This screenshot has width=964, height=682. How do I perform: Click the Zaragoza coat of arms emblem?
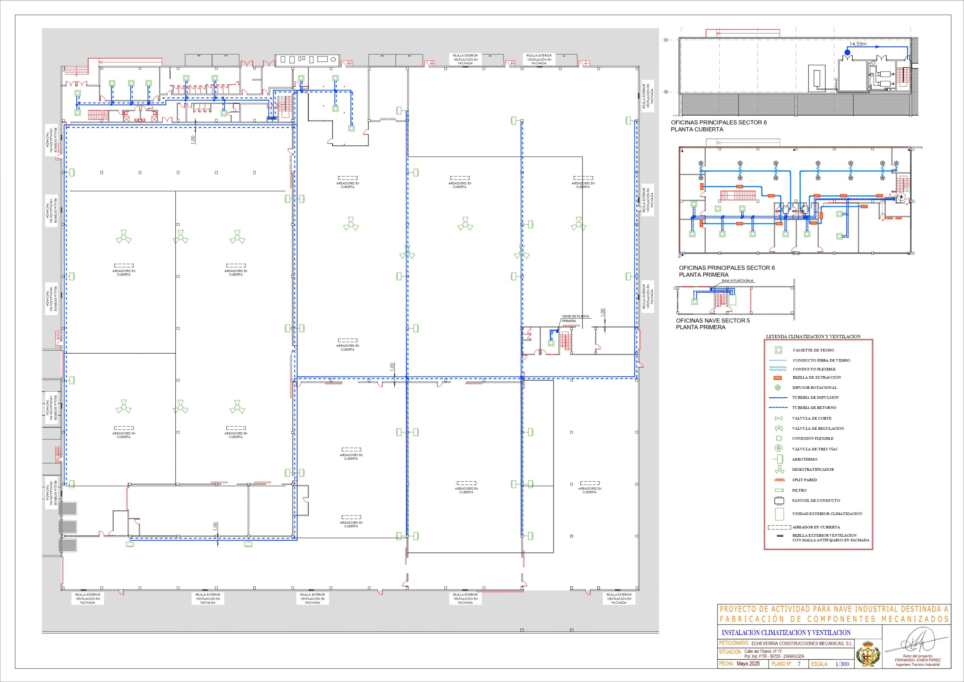pyautogui.click(x=868, y=654)
